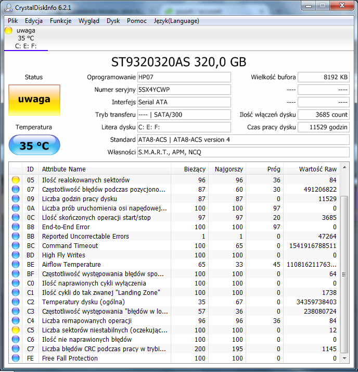Click blue status icon of Command Timeout
The height and width of the screenshot is (372, 358).
[16, 245]
